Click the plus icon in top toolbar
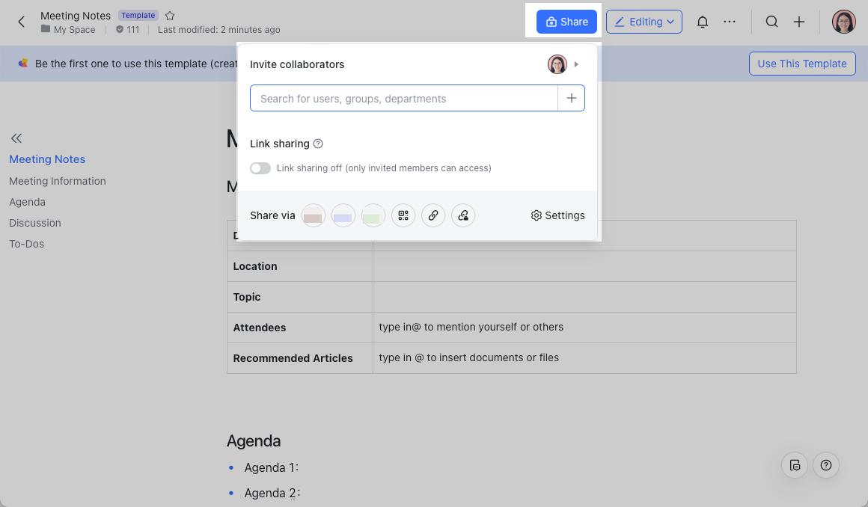This screenshot has width=868, height=507. [x=799, y=22]
